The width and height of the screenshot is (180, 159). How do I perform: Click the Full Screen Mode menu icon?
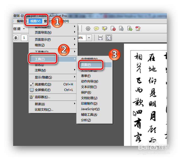(x=32, y=90)
